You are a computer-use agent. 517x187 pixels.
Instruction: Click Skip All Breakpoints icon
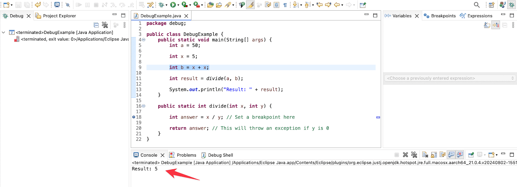(250, 5)
